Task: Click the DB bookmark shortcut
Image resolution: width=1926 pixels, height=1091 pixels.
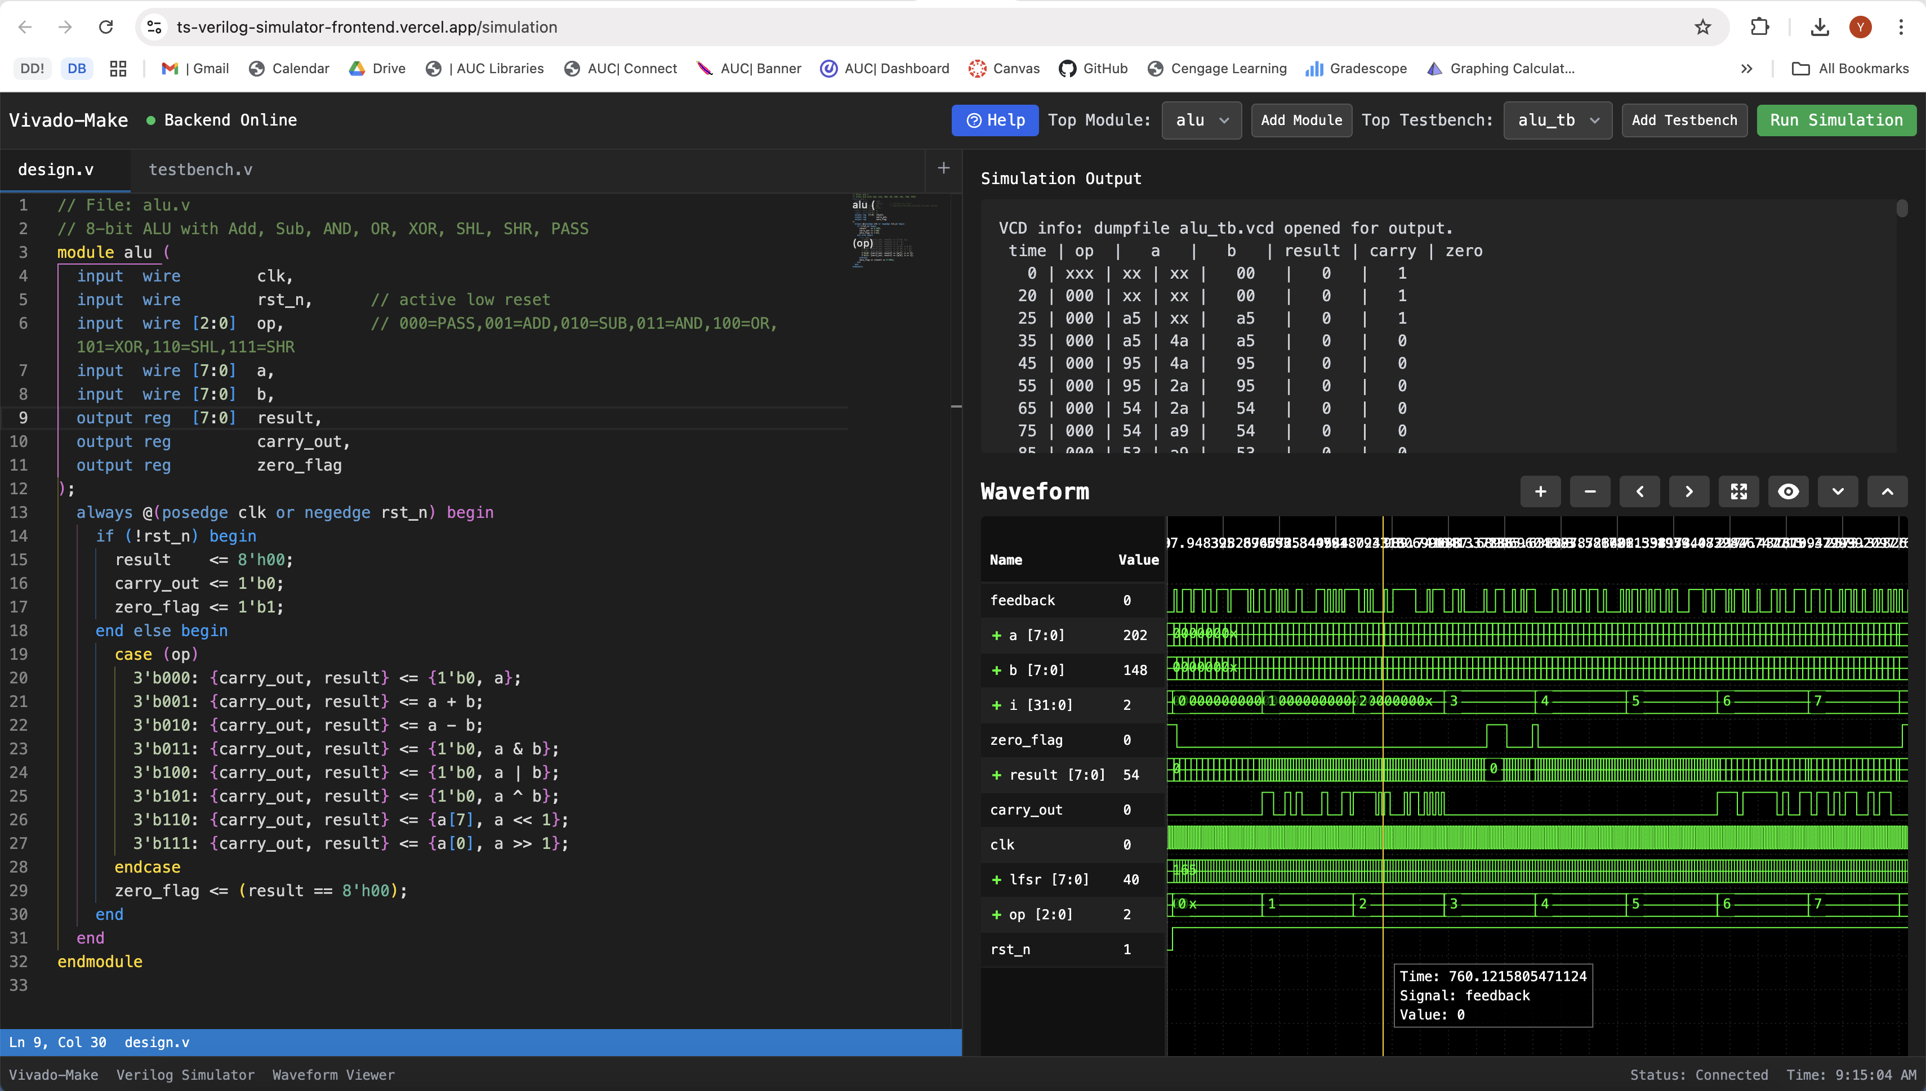Action: (77, 68)
